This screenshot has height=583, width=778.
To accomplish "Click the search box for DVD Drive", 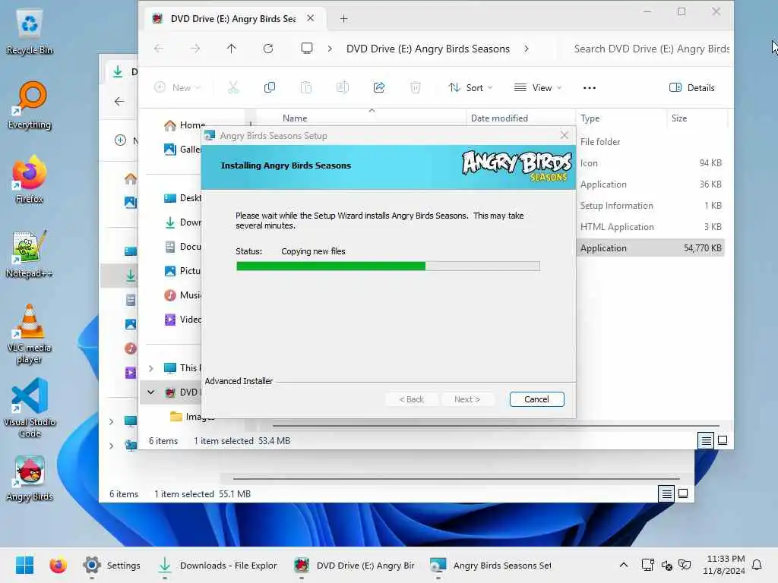I will click(x=651, y=49).
